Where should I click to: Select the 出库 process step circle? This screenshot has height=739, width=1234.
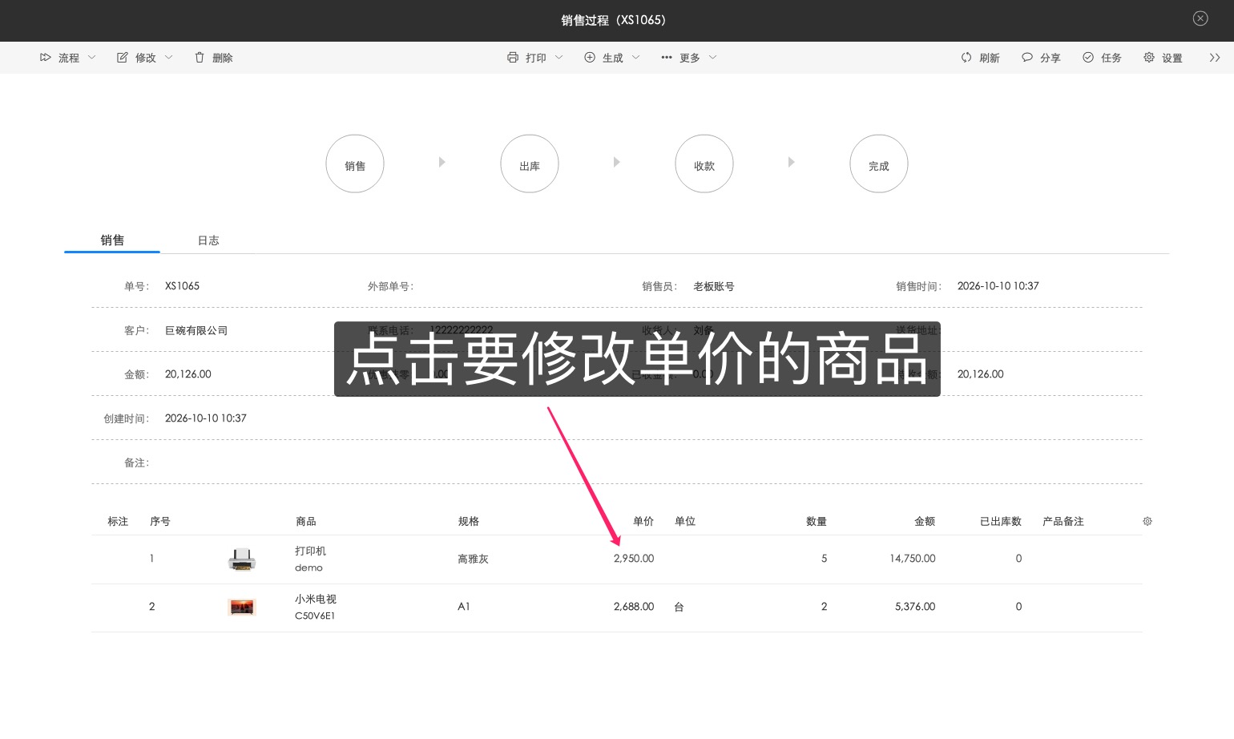pyautogui.click(x=530, y=164)
